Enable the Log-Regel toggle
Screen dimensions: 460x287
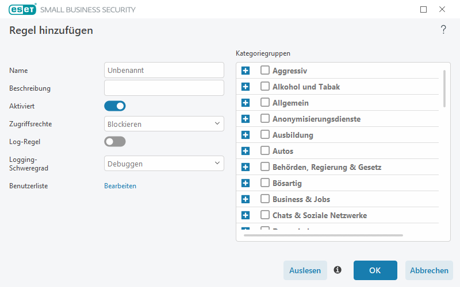114,142
